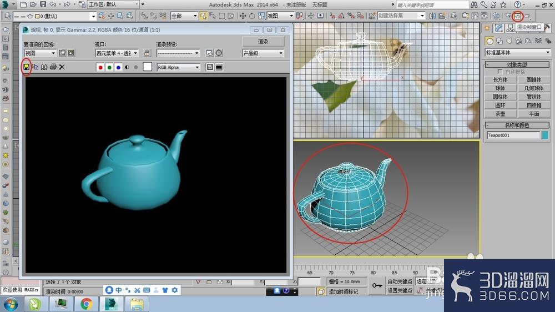Screen dimensions: 555x312
Task: Click the Open file icon in title bar
Action: point(33,4)
